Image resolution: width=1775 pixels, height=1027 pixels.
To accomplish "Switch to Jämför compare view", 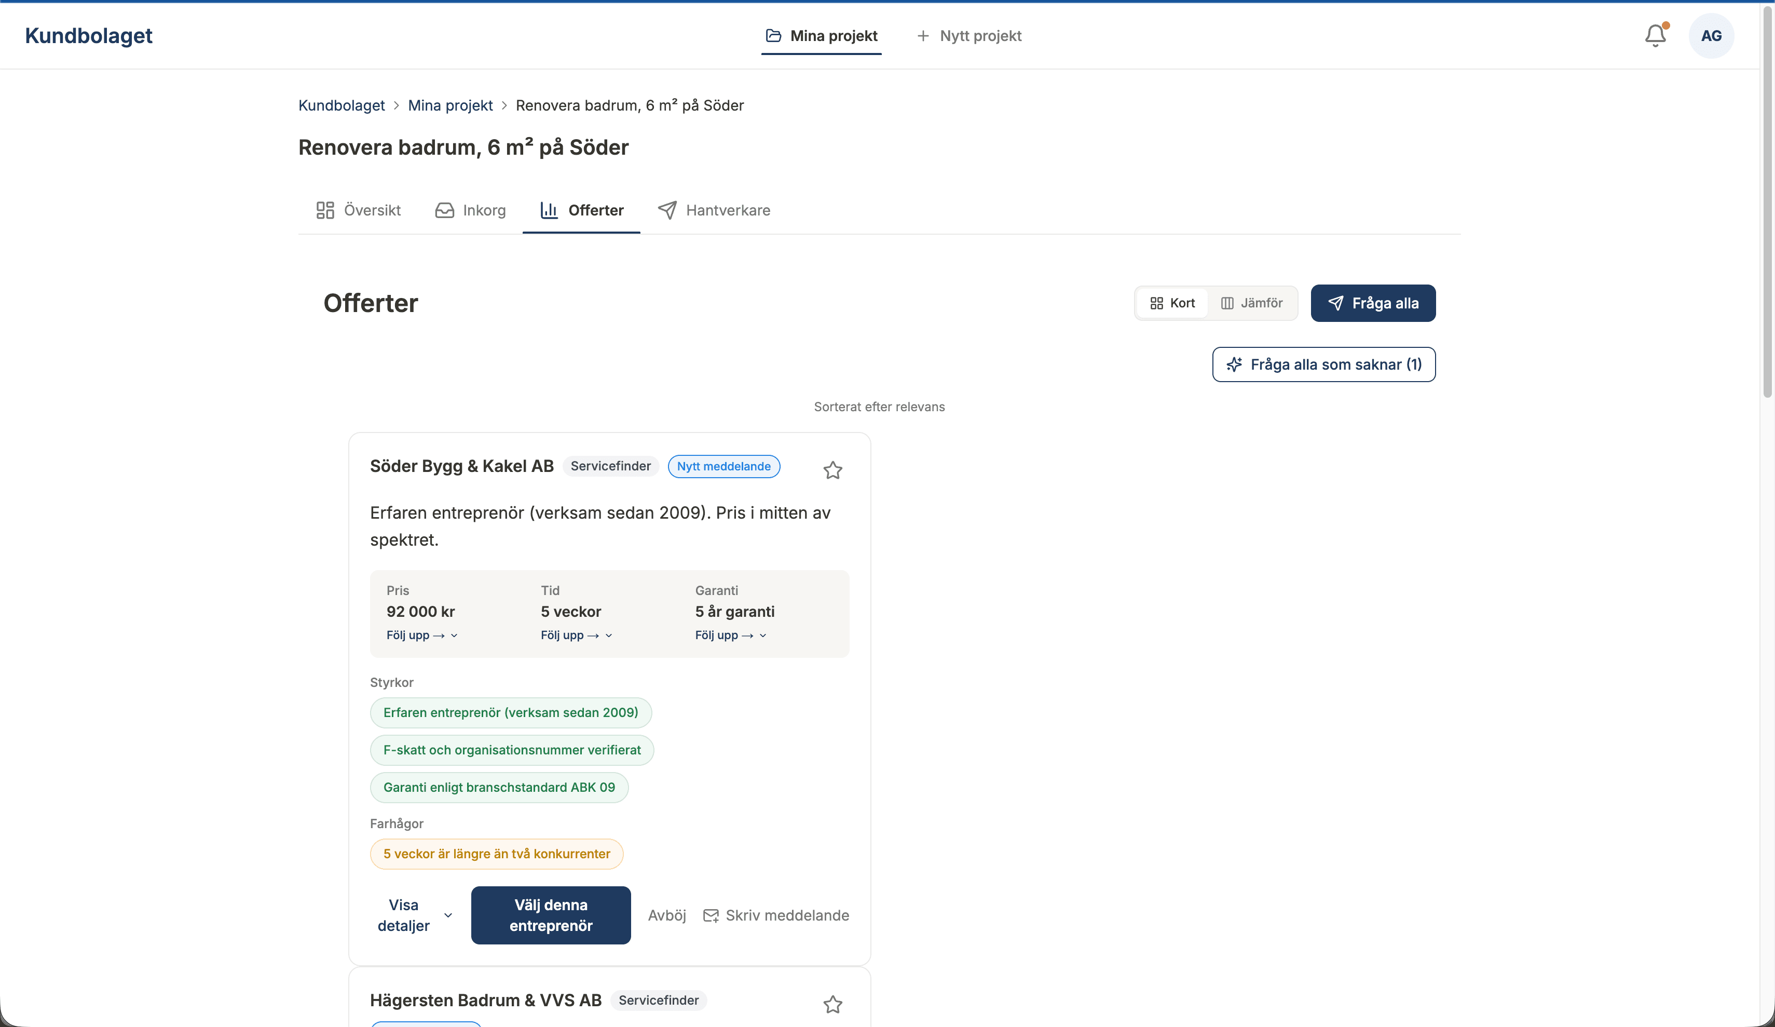I will click(1252, 303).
